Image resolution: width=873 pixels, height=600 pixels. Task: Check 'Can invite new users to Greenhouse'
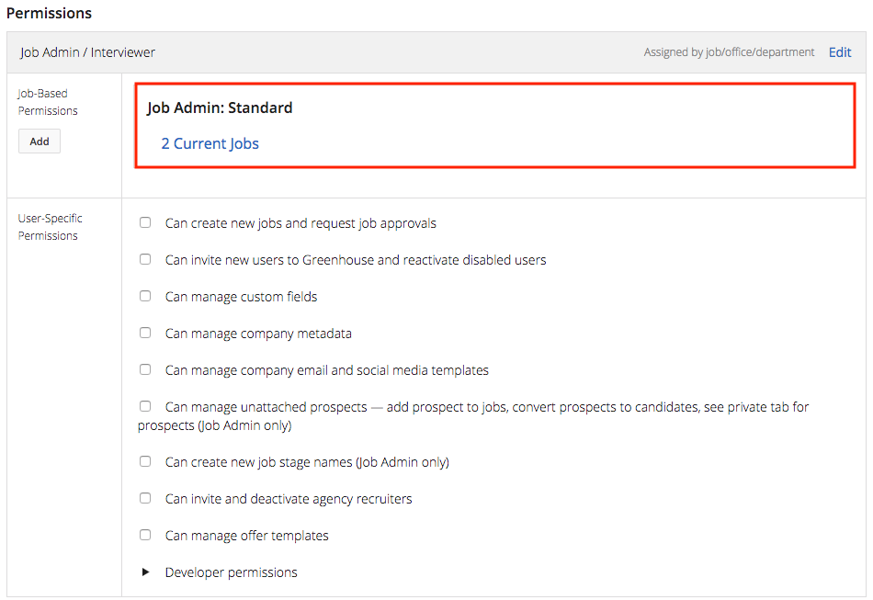click(145, 258)
